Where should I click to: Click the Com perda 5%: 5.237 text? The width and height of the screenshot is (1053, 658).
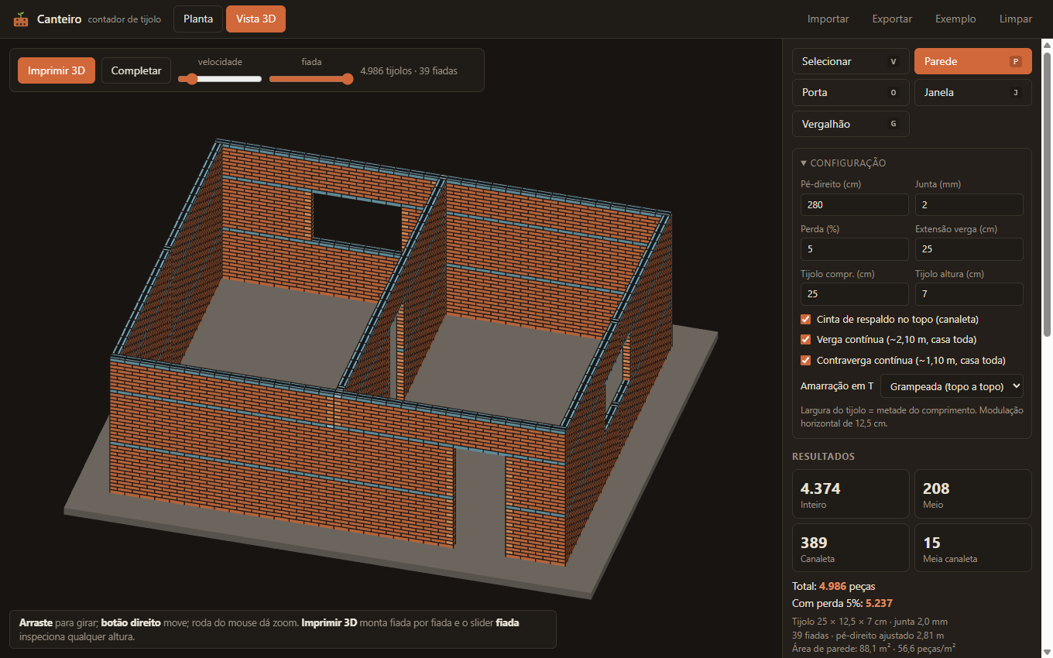click(x=842, y=603)
